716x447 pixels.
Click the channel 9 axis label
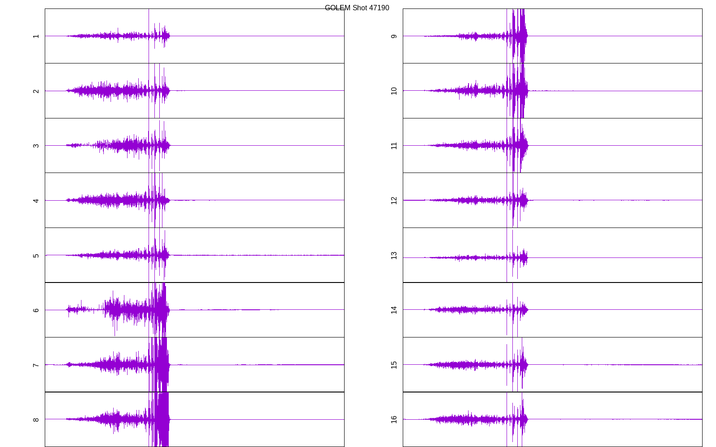tap(394, 36)
